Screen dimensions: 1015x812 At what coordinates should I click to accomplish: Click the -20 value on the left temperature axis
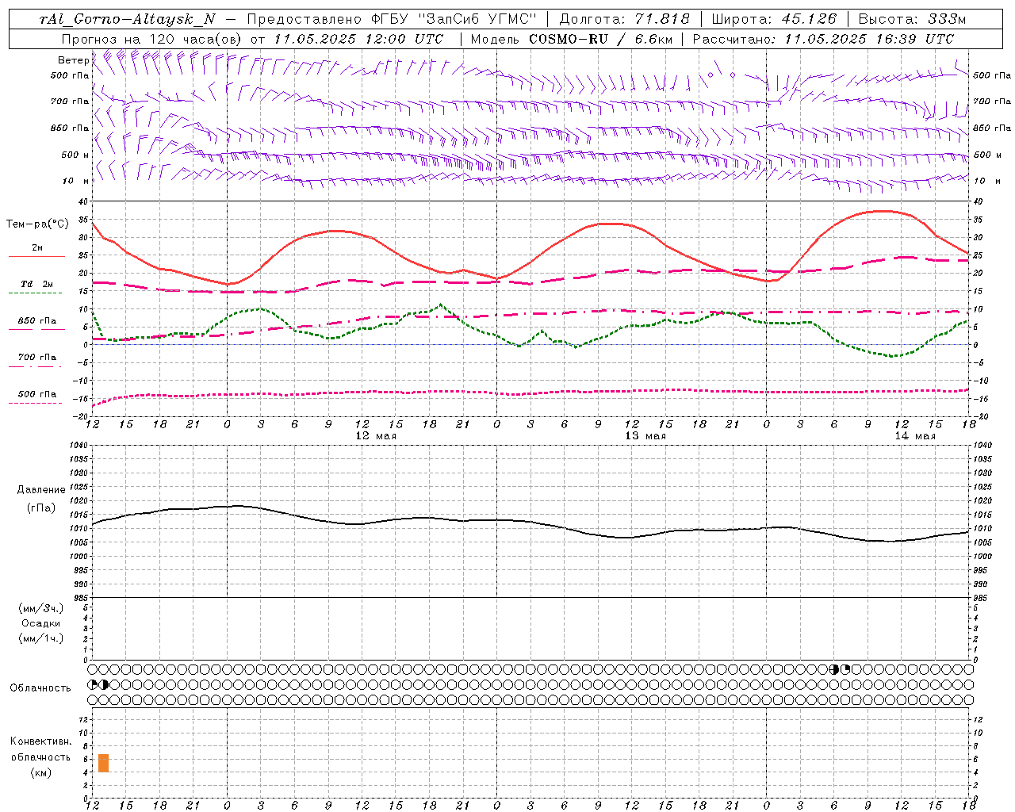click(82, 416)
